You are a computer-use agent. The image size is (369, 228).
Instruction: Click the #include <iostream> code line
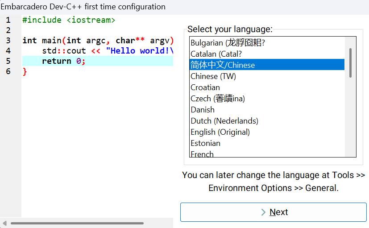click(69, 20)
